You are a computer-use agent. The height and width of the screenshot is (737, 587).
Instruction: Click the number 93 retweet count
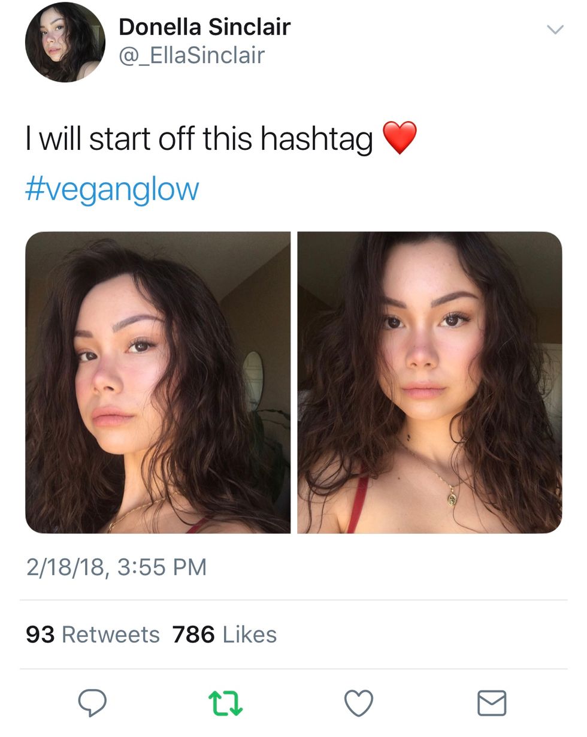pos(40,635)
